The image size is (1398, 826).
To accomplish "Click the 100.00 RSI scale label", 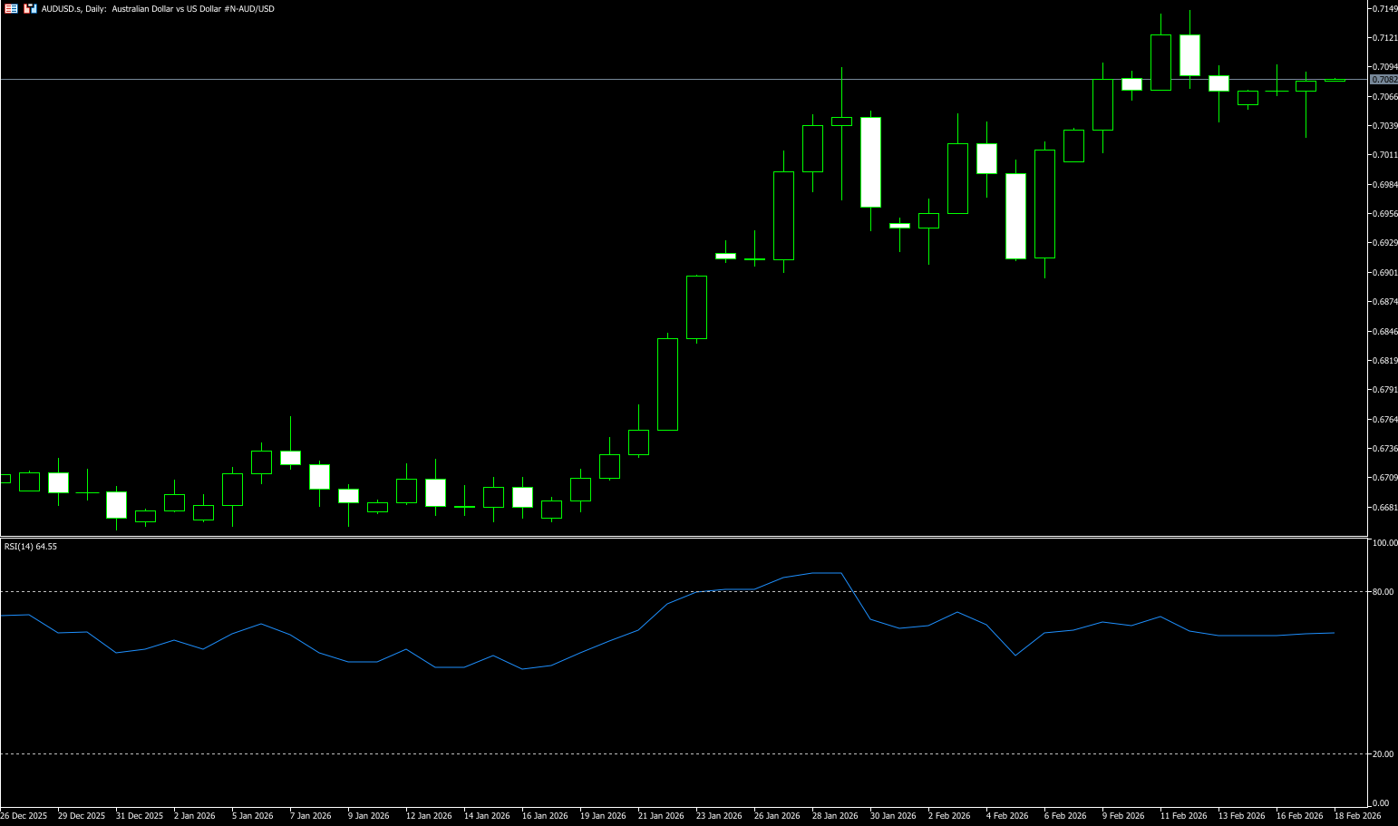I will pyautogui.click(x=1384, y=543).
